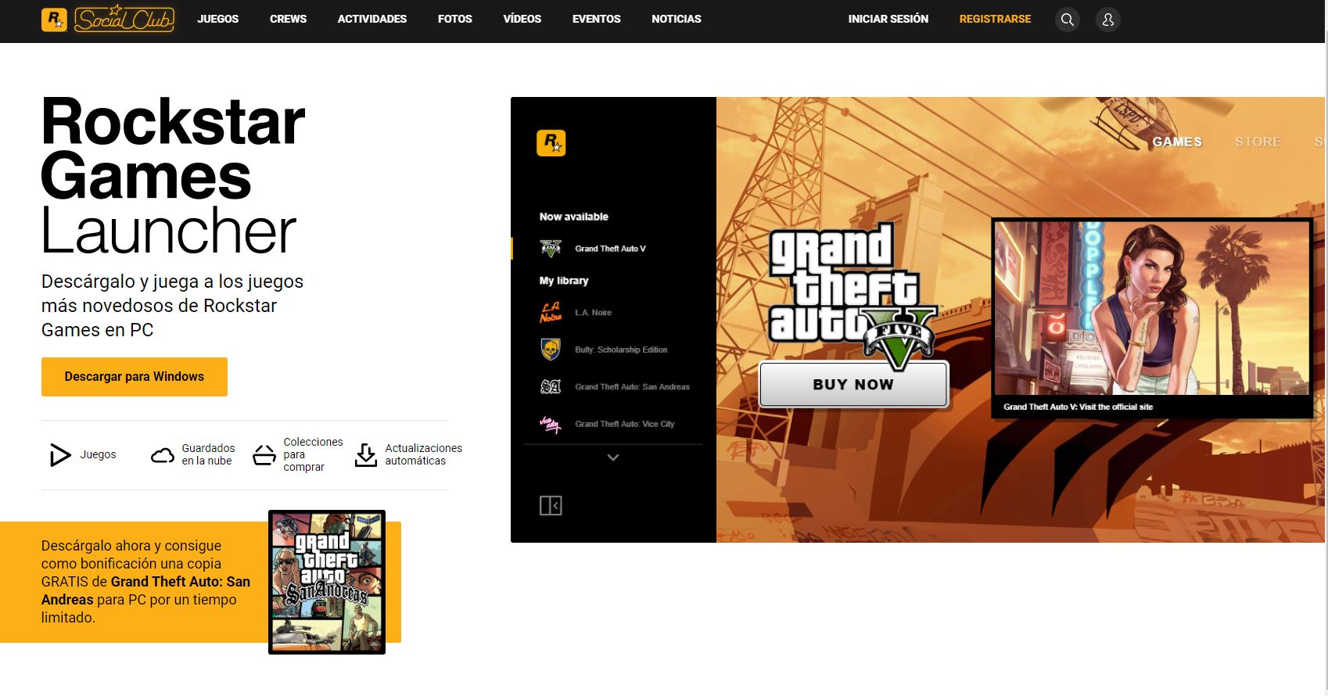1328x696 pixels.
Task: Click the automatic updates download icon
Action: (365, 455)
